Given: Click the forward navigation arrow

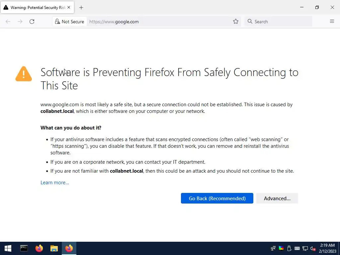Looking at the screenshot, I should 20,22.
